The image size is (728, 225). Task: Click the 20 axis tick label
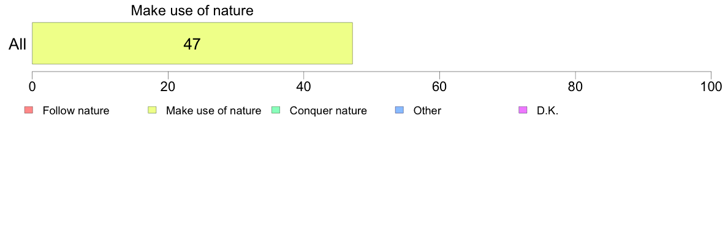coord(168,86)
